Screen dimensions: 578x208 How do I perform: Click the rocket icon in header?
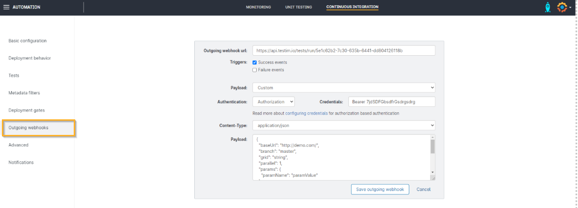[x=548, y=7]
